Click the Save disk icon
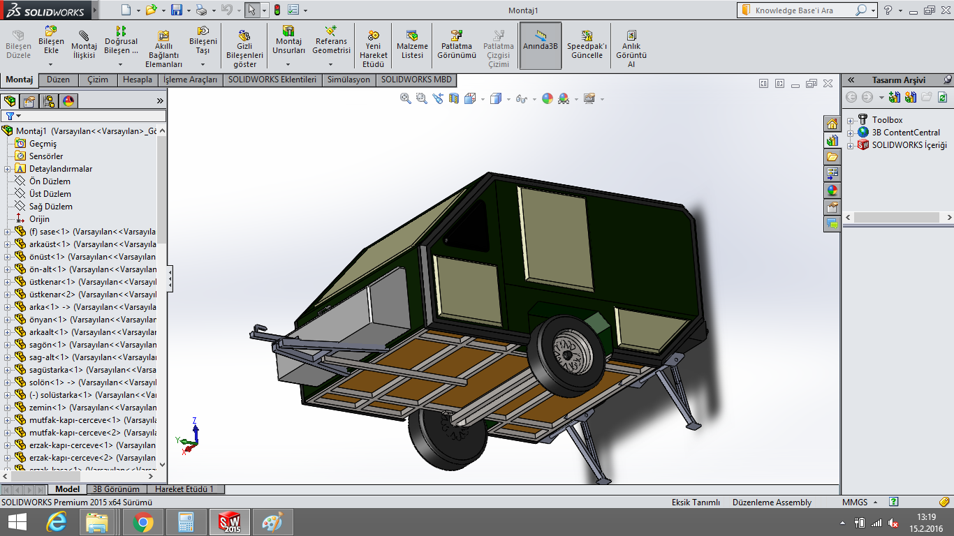Screen dimensions: 954x536 point(177,10)
